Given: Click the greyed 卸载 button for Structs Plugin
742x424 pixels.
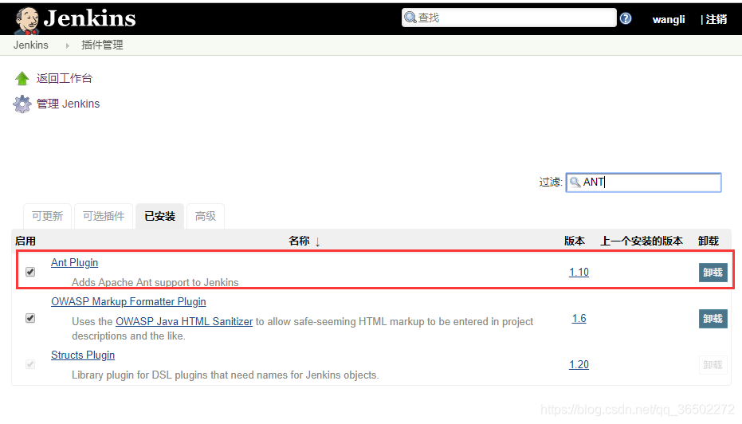Looking at the screenshot, I should click(713, 365).
